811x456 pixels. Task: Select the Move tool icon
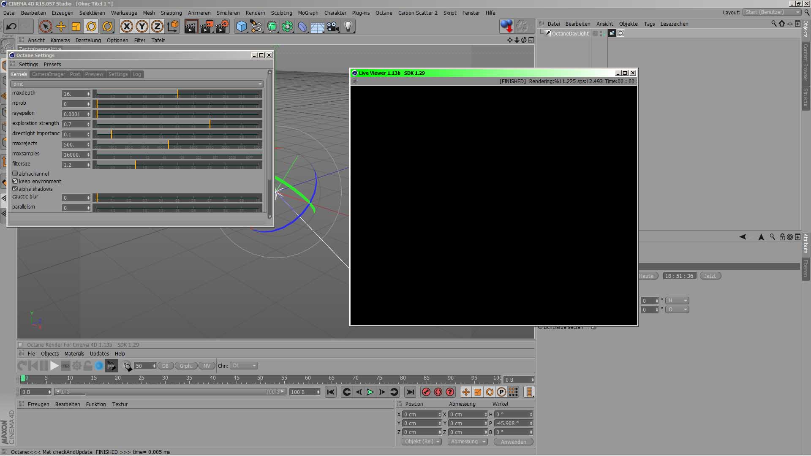[x=61, y=27]
